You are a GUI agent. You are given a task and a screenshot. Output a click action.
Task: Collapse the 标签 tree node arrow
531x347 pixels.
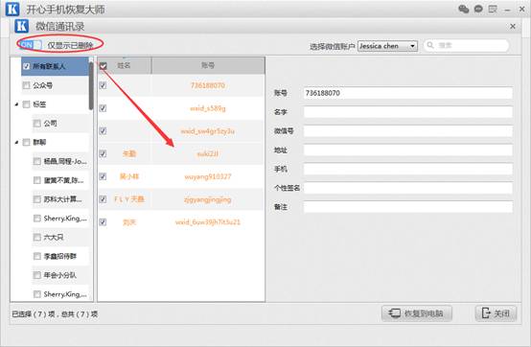click(16, 104)
